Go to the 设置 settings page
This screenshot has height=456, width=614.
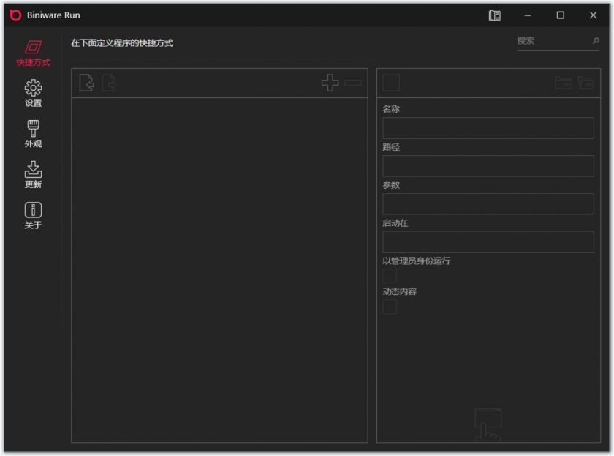click(33, 94)
